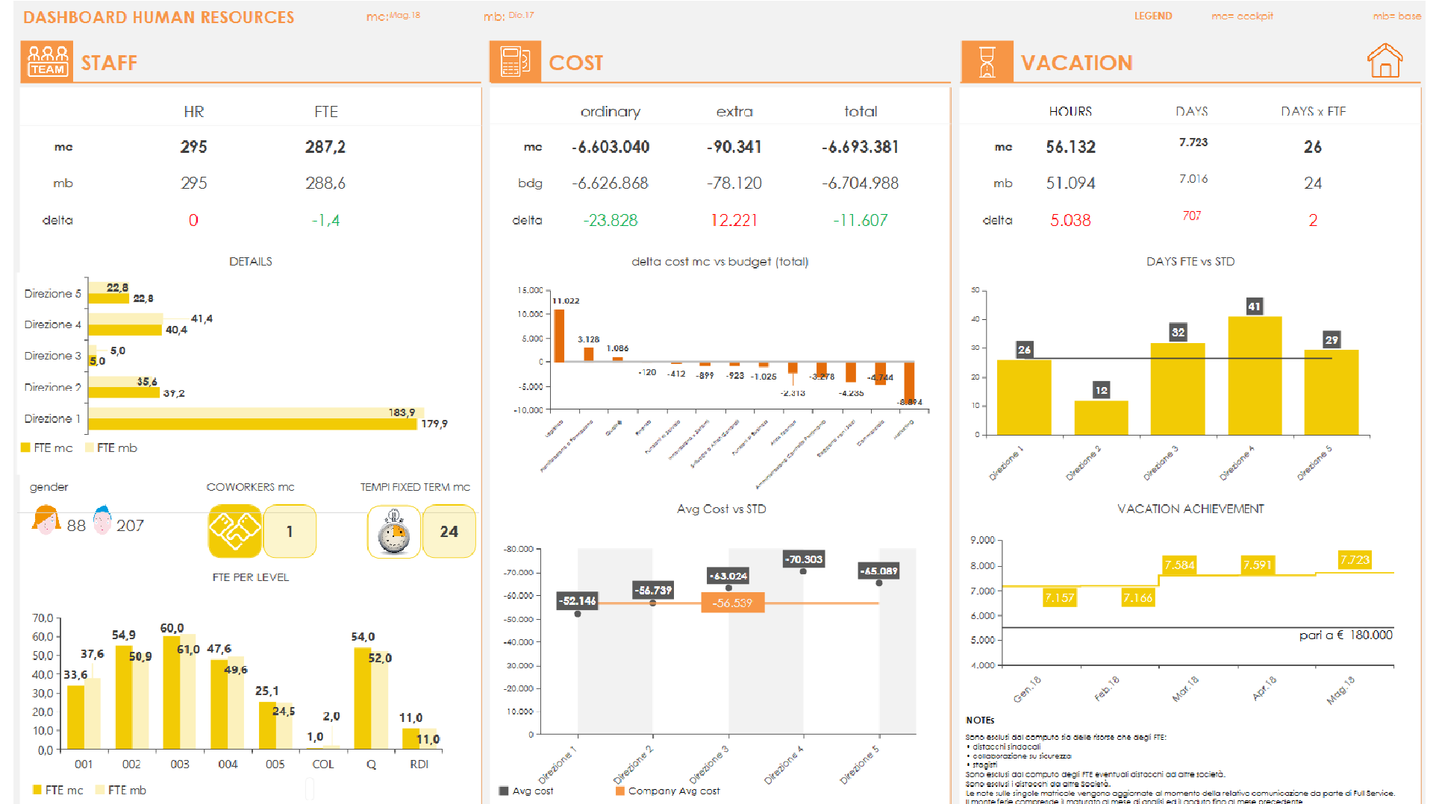Image resolution: width=1433 pixels, height=804 pixels.
Task: Select the Direzione 4 vacation bar labeled 41
Action: (x=1255, y=374)
